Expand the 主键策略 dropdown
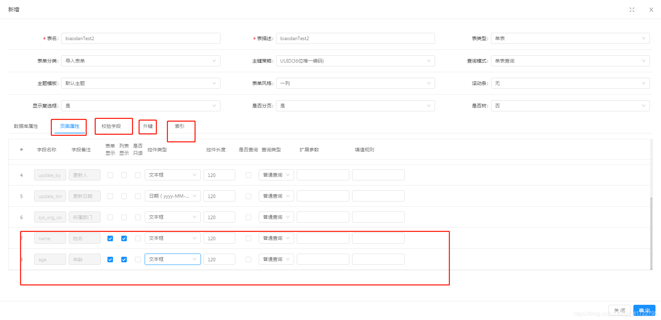This screenshot has width=661, height=320. pos(355,61)
